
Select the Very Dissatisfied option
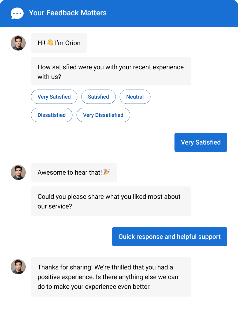103,115
